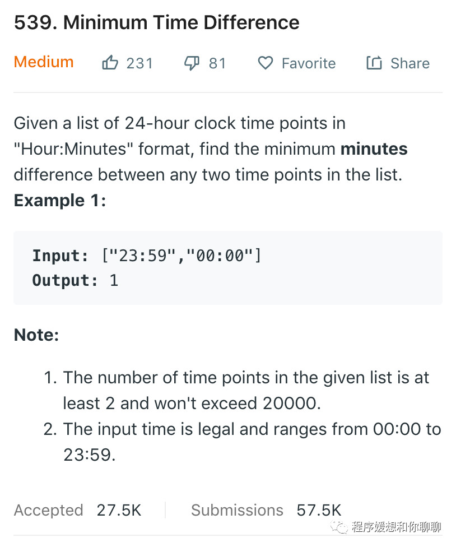The image size is (456, 547).
Task: Click the bold word minutes in the description
Action: click(x=374, y=149)
